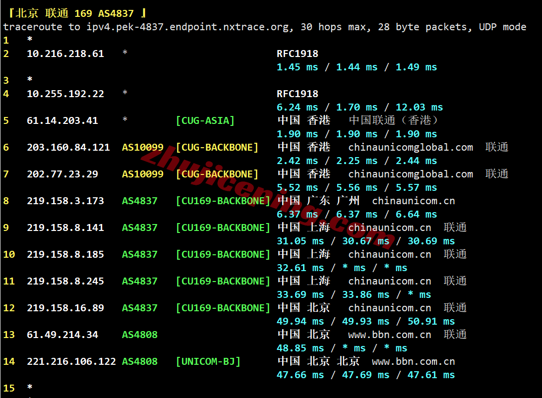Screen dimensions: 542x398
Task: Select IP address 203.160.84.121
Action: pos(68,147)
